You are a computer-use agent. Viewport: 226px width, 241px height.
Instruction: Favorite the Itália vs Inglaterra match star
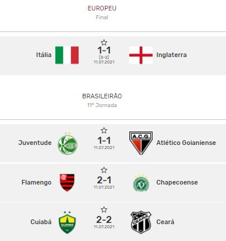104,42
